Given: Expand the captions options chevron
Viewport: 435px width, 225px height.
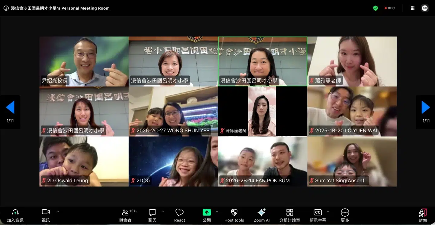Looking at the screenshot, I should [328, 211].
